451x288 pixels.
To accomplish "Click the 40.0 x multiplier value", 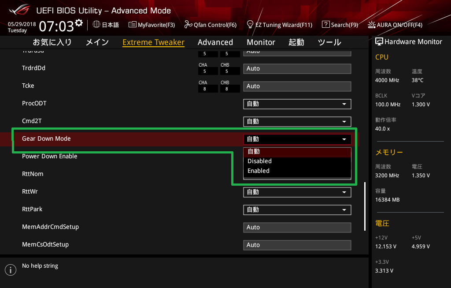I will coord(382,129).
